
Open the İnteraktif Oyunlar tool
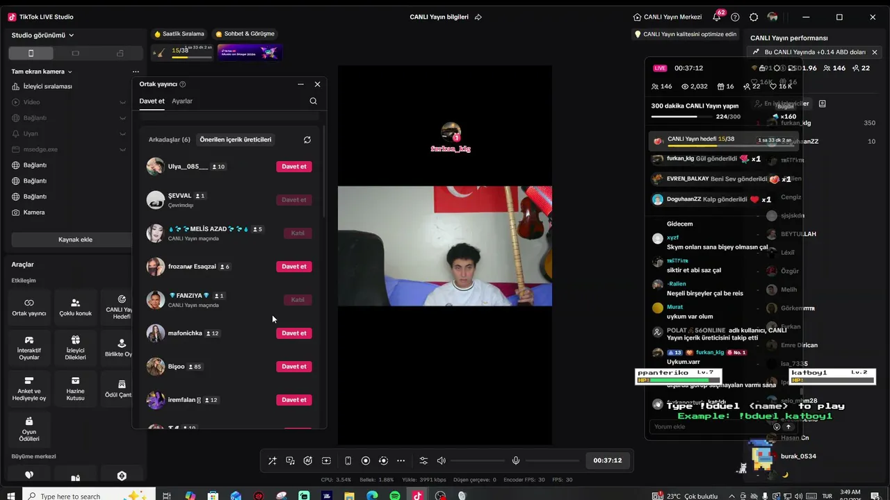(29, 348)
